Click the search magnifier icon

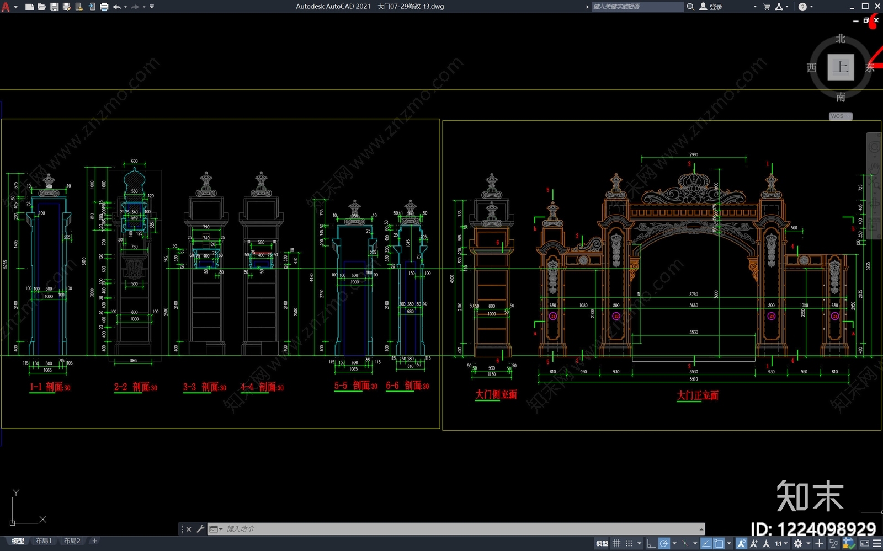690,7
